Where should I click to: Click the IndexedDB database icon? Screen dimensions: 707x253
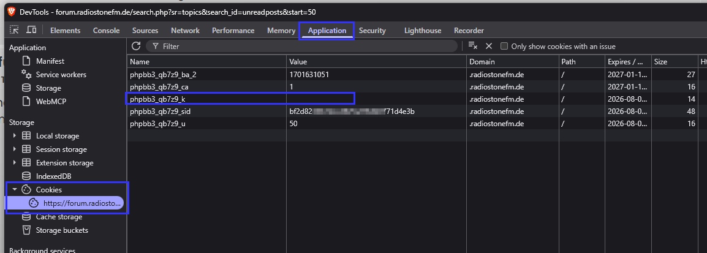pos(27,176)
